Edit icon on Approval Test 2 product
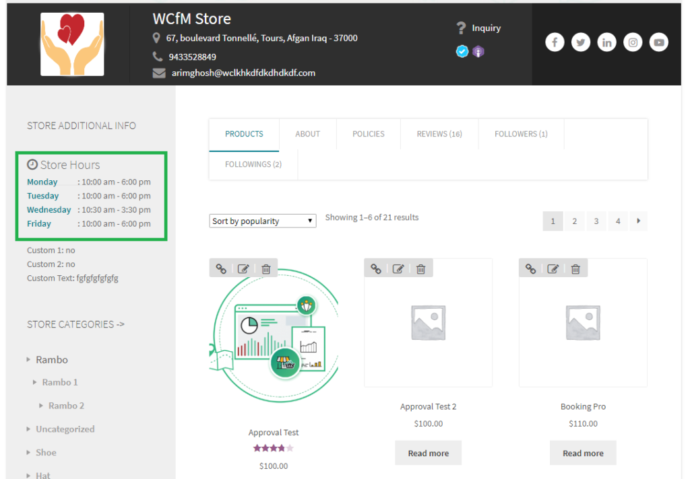690x479 pixels. tap(398, 268)
